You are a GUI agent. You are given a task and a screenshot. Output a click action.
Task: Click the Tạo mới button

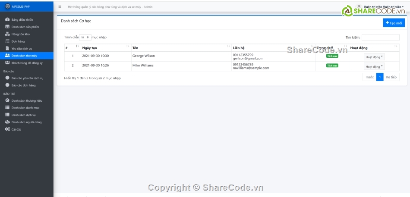[394, 23]
